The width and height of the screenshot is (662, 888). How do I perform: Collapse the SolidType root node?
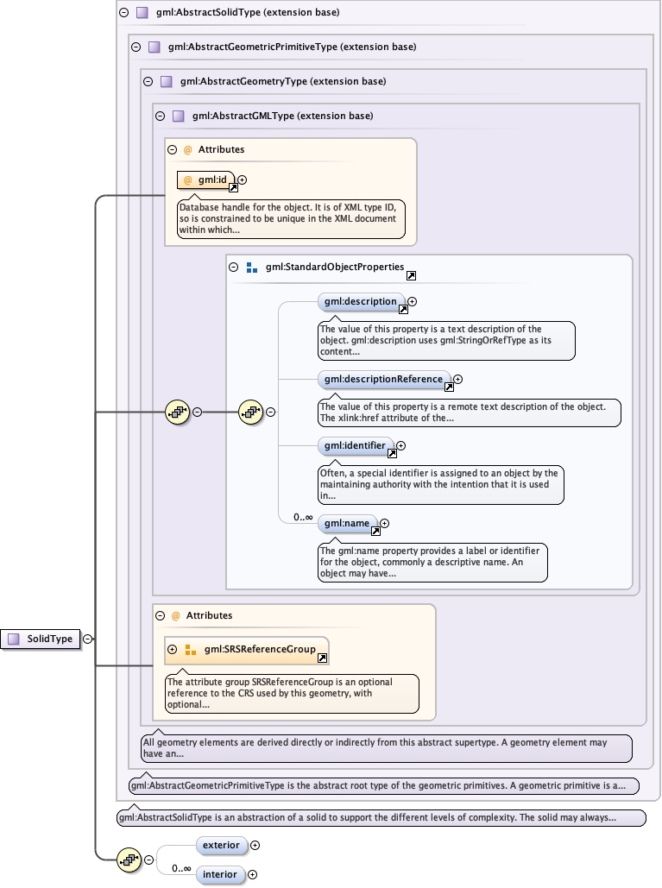pos(88,639)
